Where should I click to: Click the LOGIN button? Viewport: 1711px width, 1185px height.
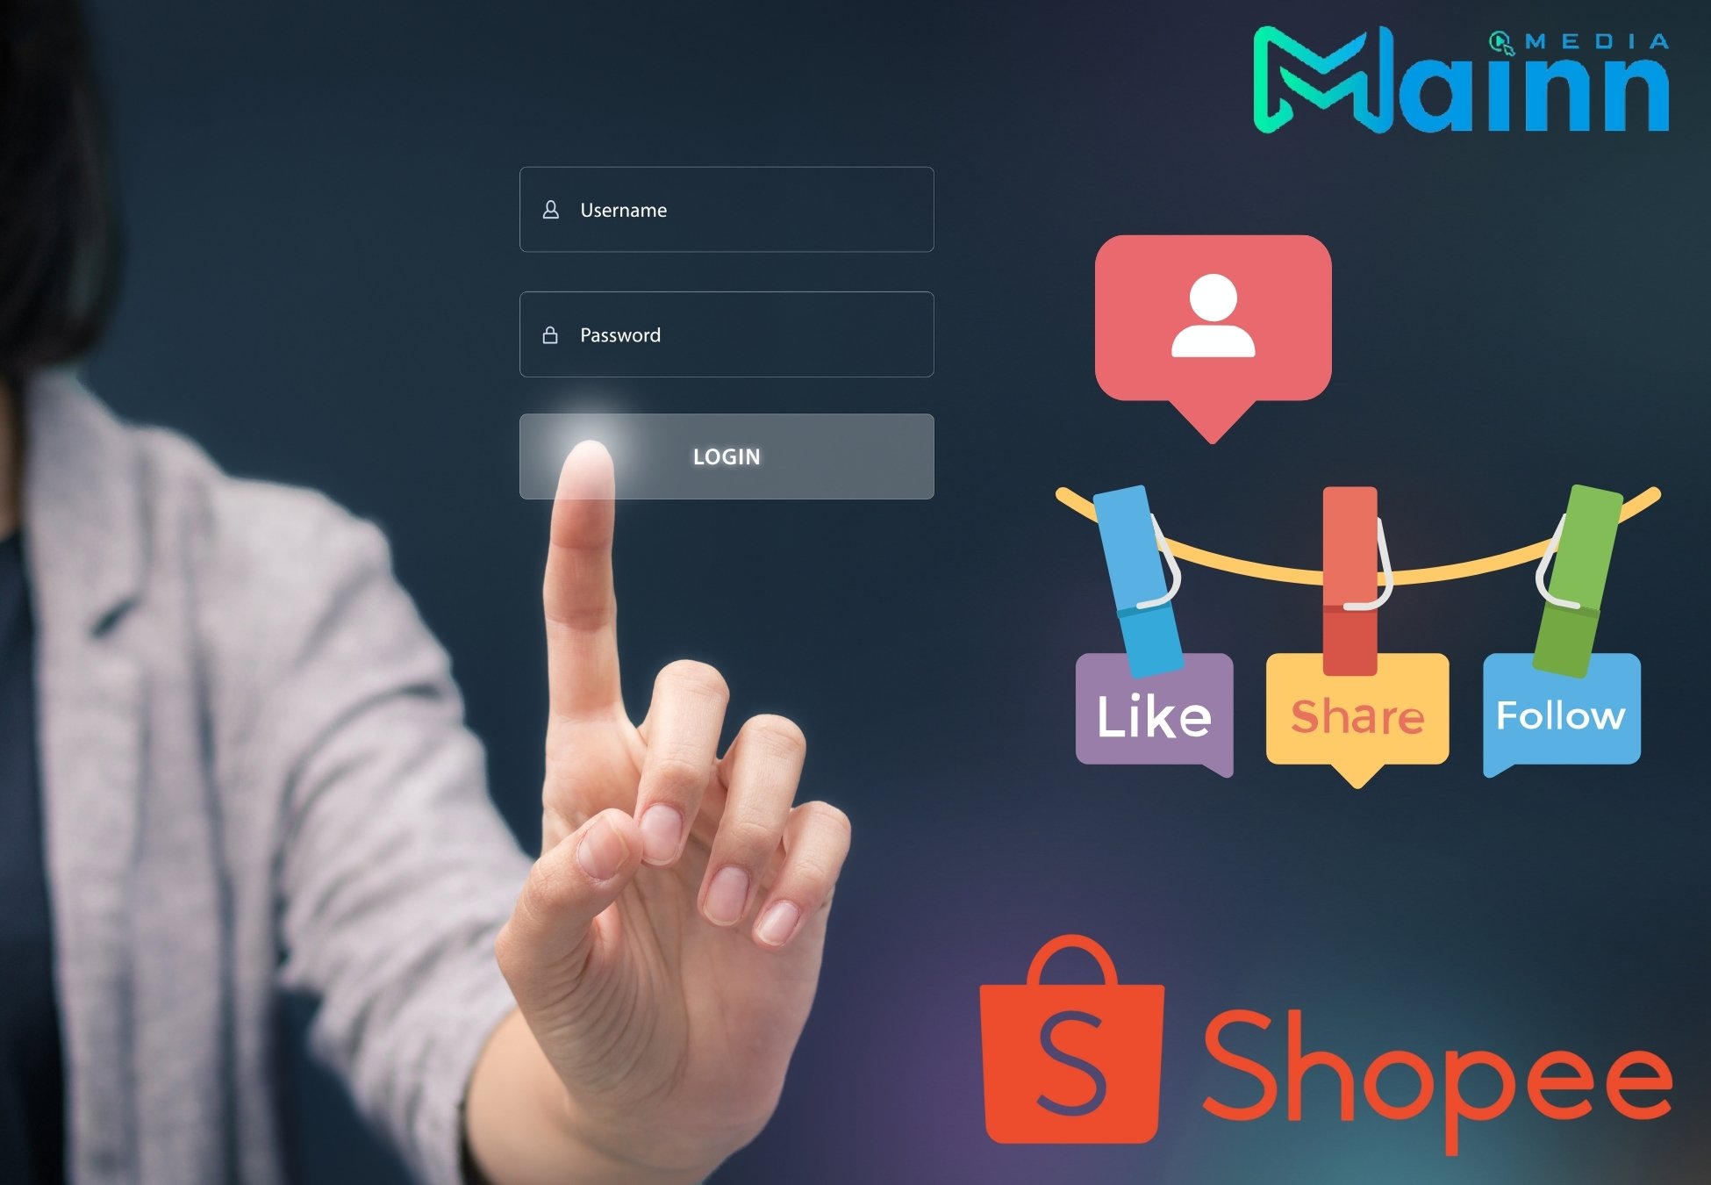pos(727,456)
